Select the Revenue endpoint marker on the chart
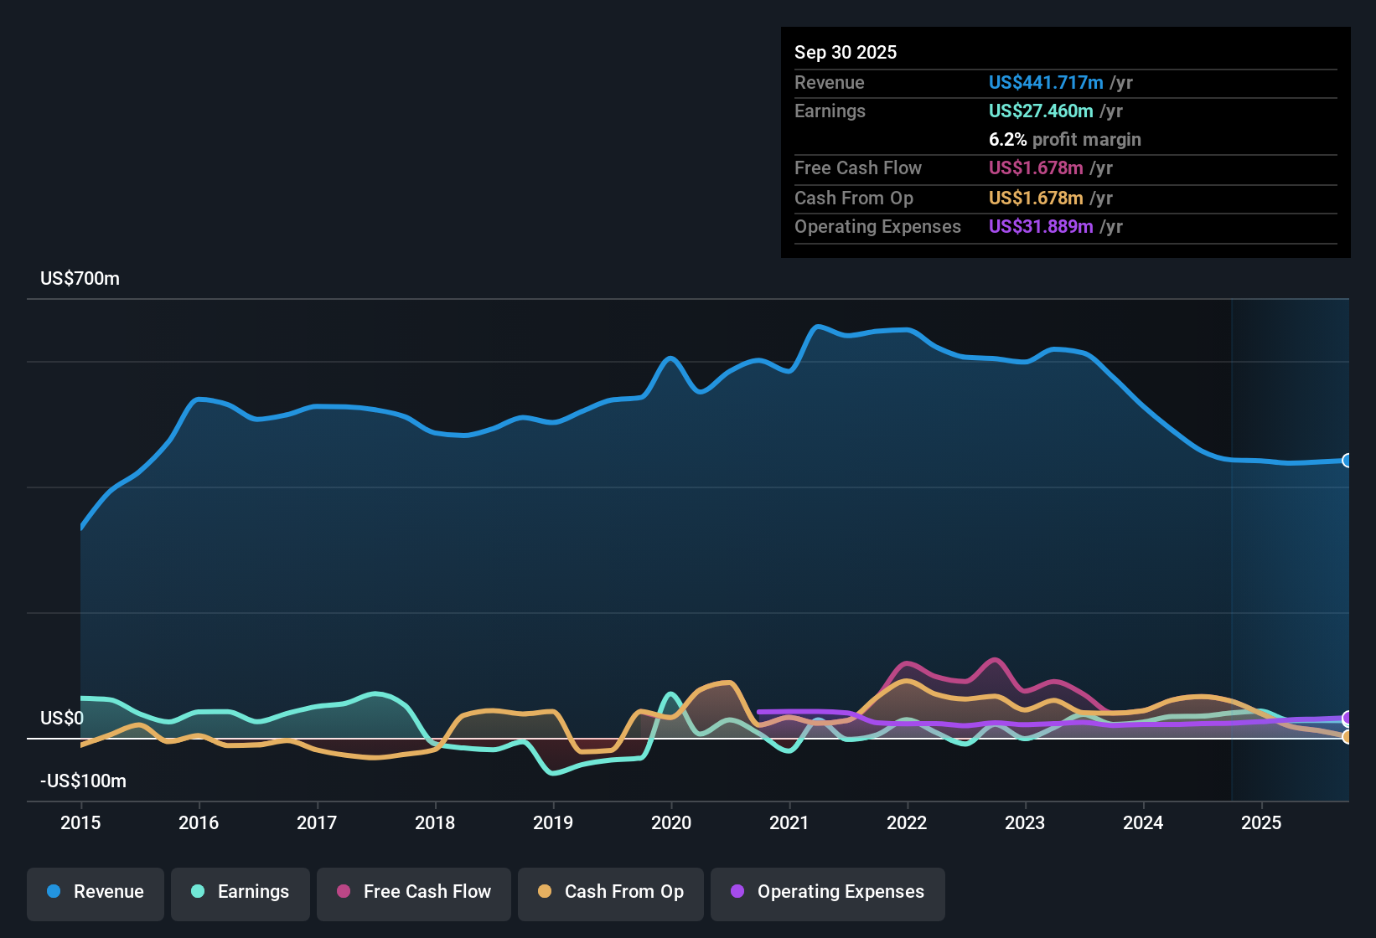The width and height of the screenshot is (1376, 938). tap(1347, 461)
